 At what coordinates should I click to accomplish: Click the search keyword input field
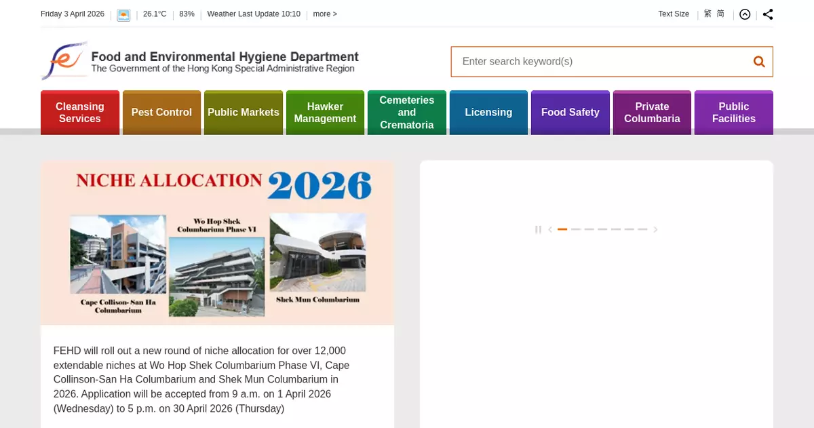pyautogui.click(x=600, y=62)
